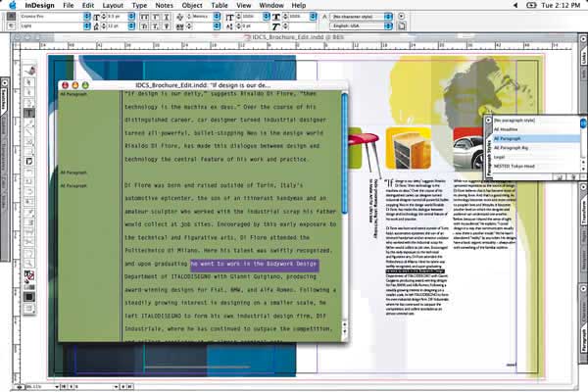Open the font size dropdown arrow
The image size is (588, 392).
[131, 16]
